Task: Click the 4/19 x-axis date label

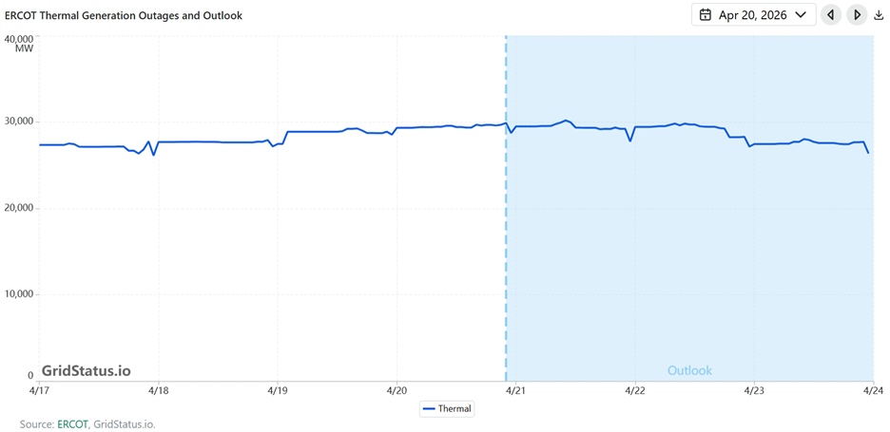Action: [x=278, y=390]
